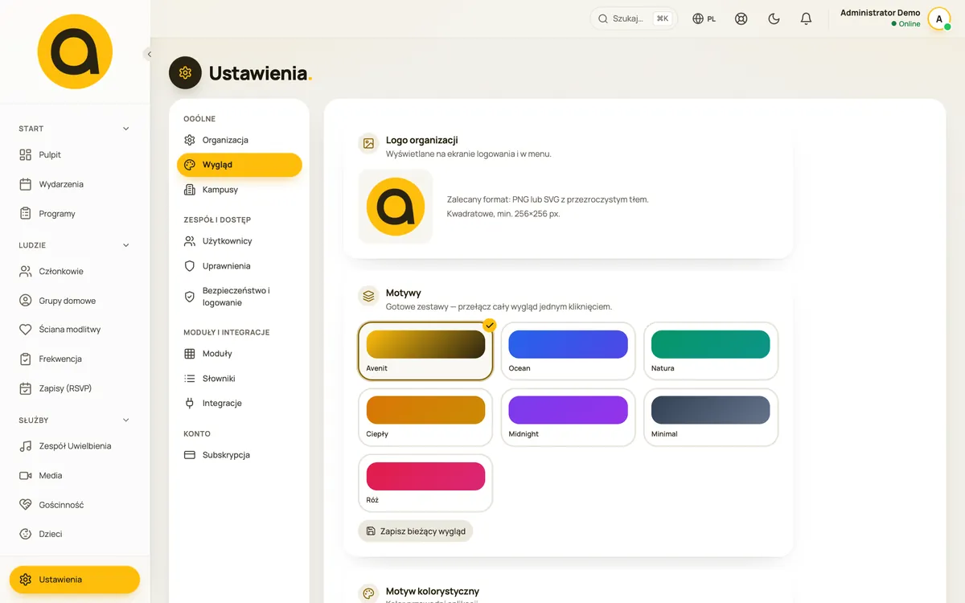Collapse the sidebar with arrow handle
The width and height of the screenshot is (965, 603).
pos(149,54)
